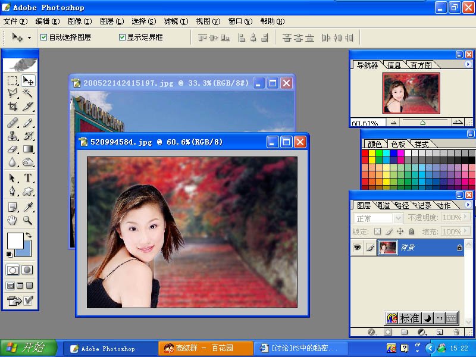Click the Navigator panel image thumbnail

(411, 93)
